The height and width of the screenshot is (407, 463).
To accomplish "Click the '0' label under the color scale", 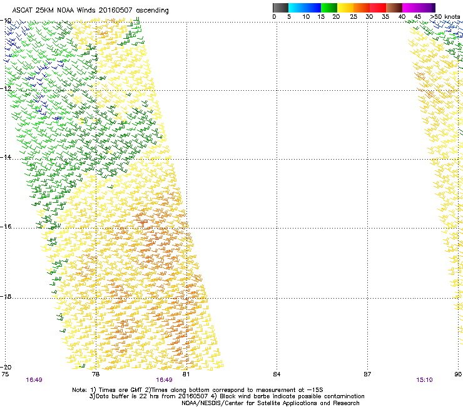I will (x=274, y=16).
